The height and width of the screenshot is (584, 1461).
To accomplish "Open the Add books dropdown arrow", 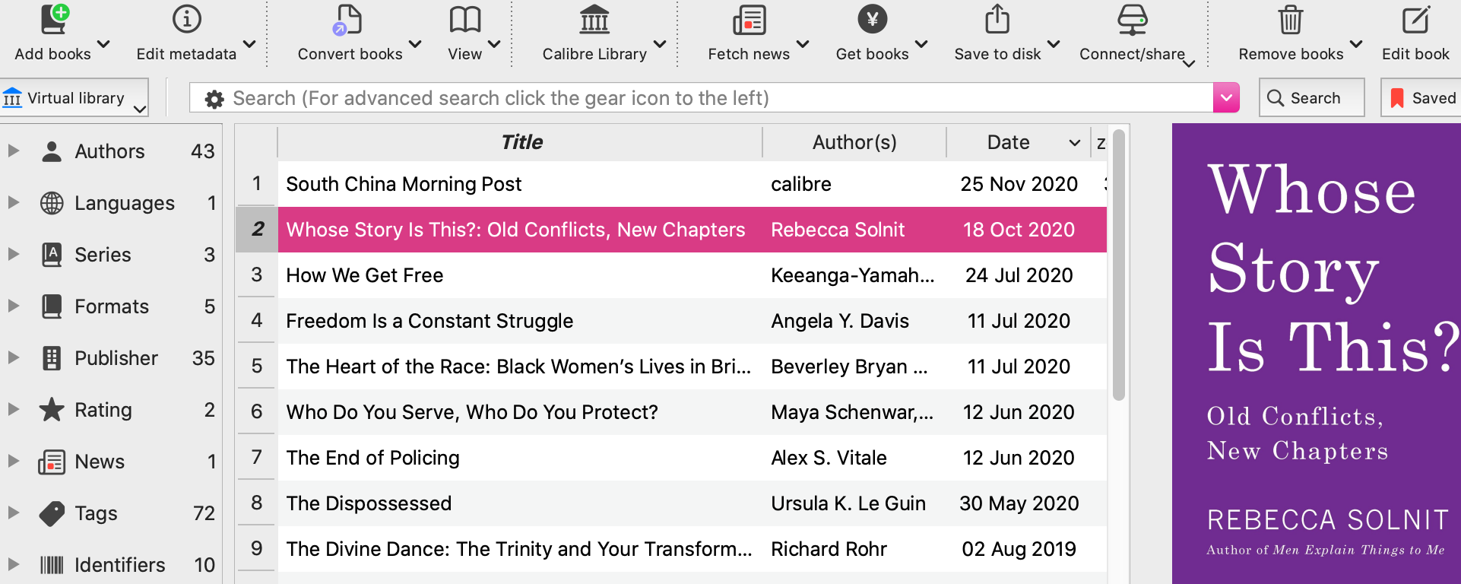I will click(x=104, y=44).
